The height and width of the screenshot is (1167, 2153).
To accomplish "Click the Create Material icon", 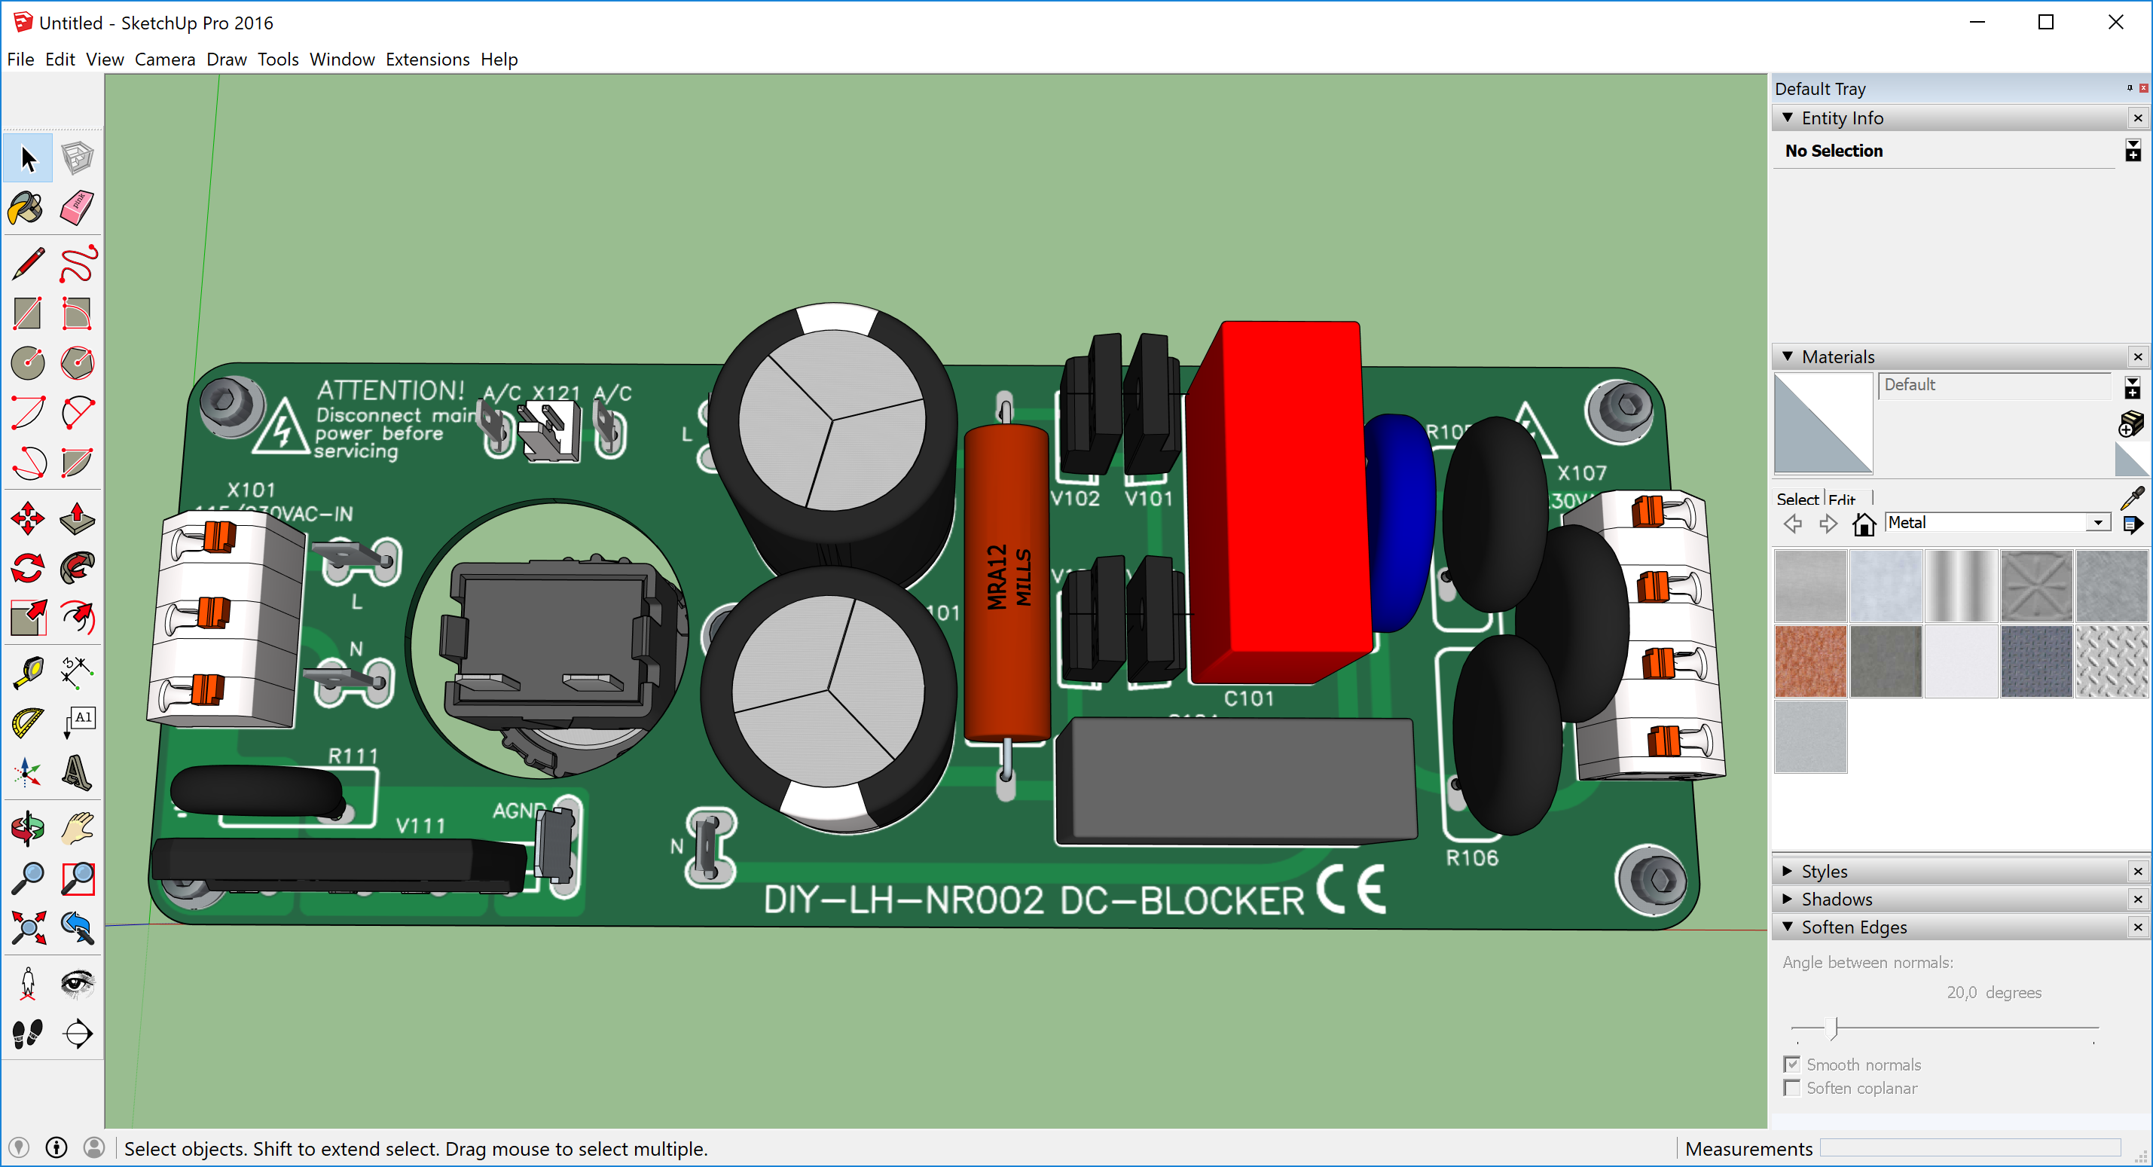I will click(x=2131, y=424).
